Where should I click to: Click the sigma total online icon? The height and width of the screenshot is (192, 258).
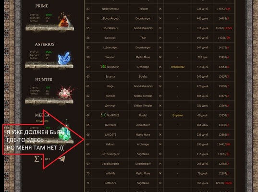coord(37,159)
